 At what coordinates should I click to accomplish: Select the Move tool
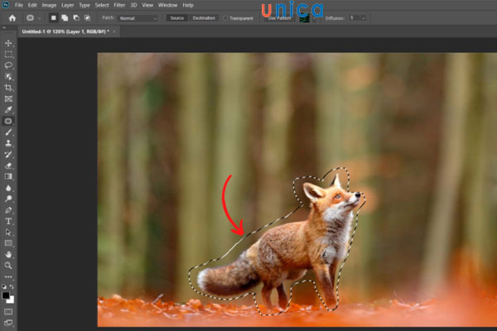tap(8, 42)
